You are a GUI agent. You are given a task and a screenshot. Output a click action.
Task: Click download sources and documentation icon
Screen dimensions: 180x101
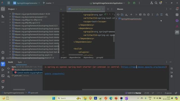click(x=126, y=15)
